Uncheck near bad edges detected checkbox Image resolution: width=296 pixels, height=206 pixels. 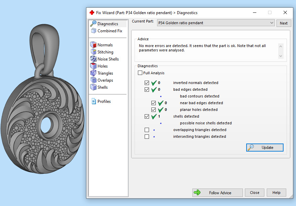(153, 103)
